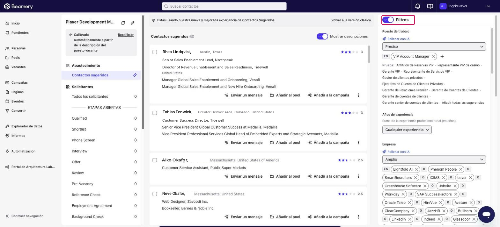This screenshot has height=227, width=500.
Task: Open the notifications bell icon
Action: pos(417,6)
